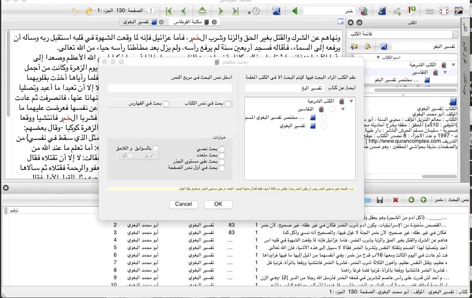Click the books-with-magnifier advanced search icon
This screenshot has height=298, width=472.
click(364, 11)
